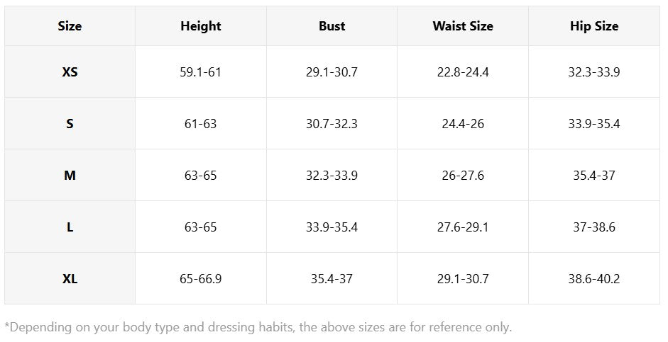Click the Waist Size column header

(463, 26)
